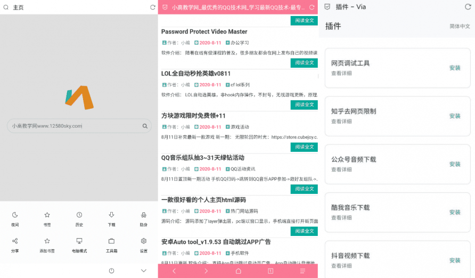
Task: Tap 阅读全文 under 一款很好看的个人主页html源码
Action: 304,231
